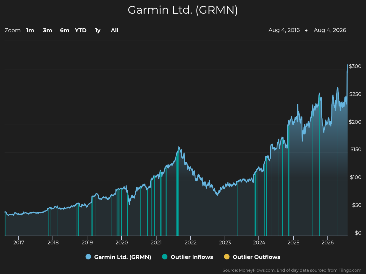This screenshot has width=366, height=274.
Task: Click the 2024 x-axis label
Action: click(259, 243)
